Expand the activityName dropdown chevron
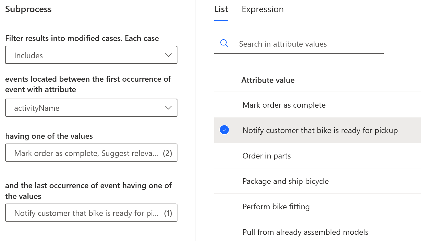 [168, 108]
